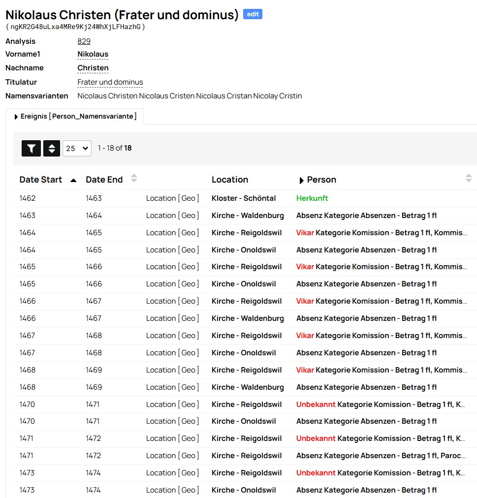Click the Titulatur value Frater und dominus

[x=110, y=82]
